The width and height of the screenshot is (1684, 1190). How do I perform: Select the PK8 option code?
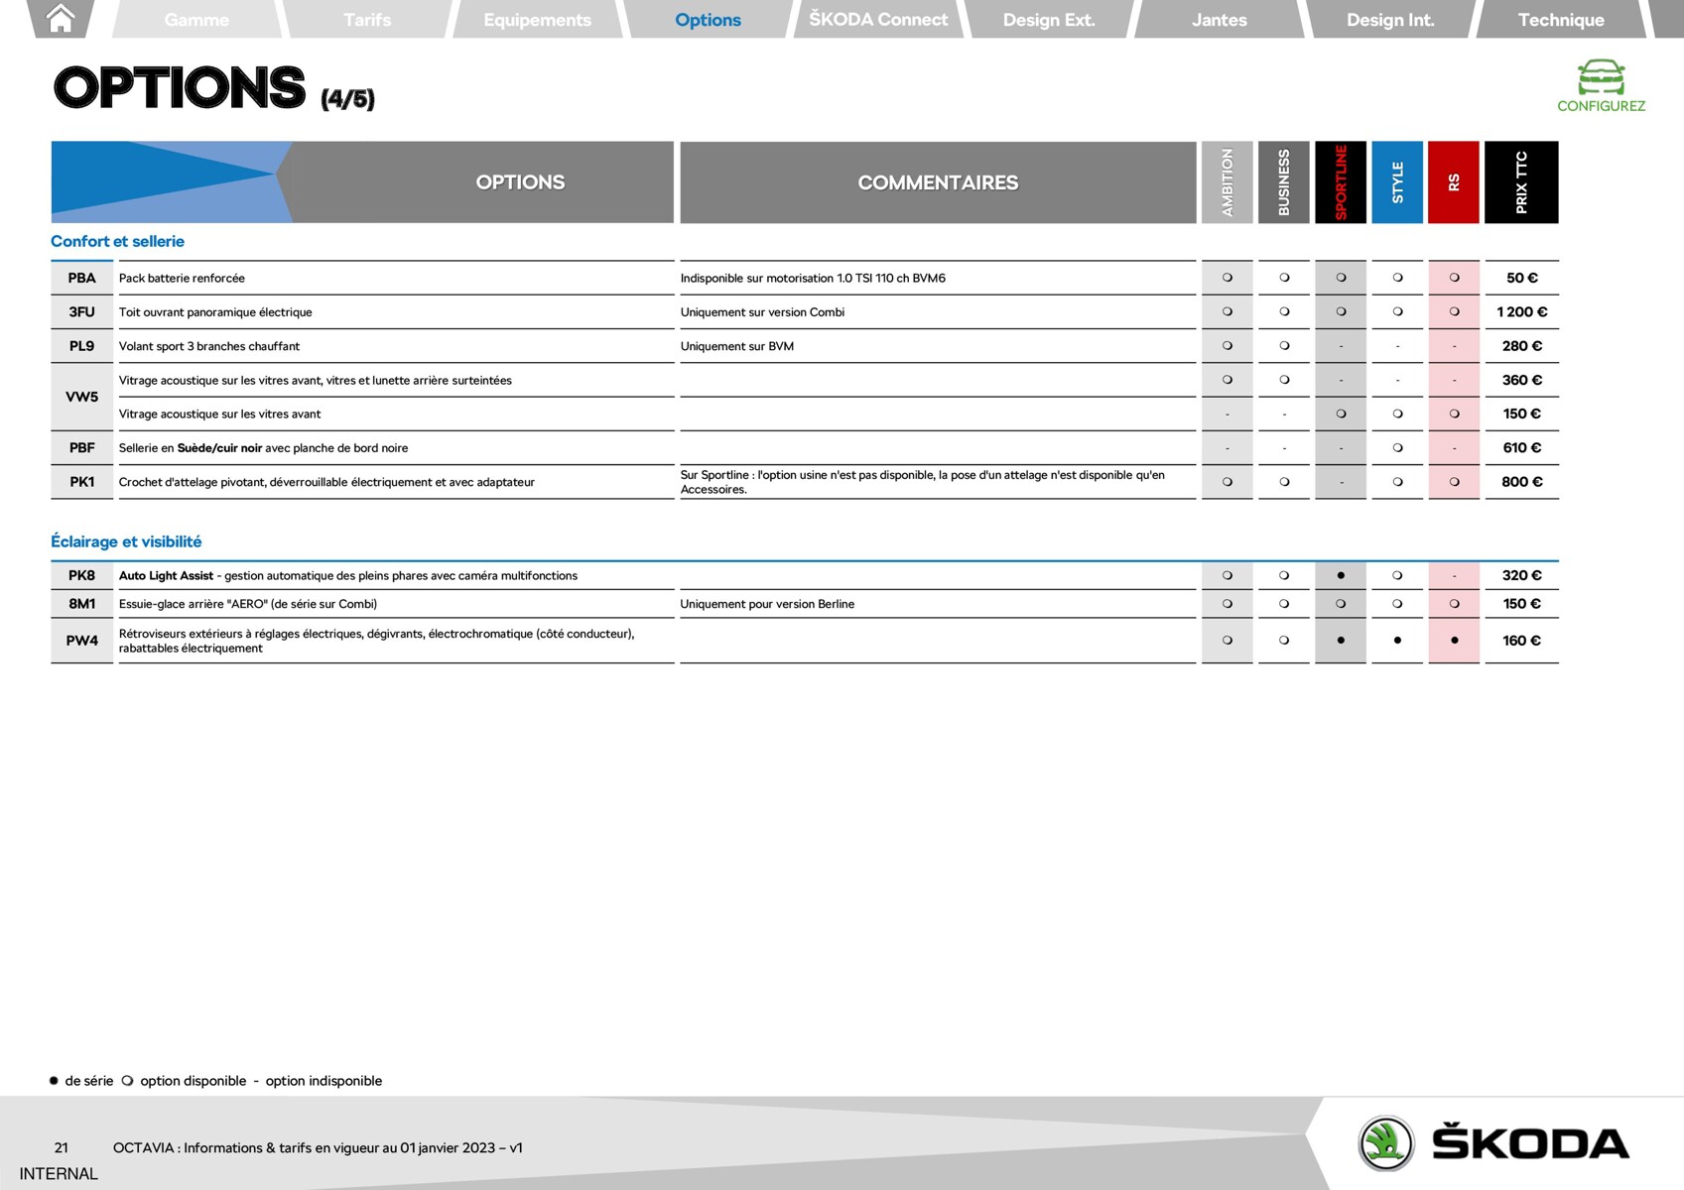coord(81,575)
